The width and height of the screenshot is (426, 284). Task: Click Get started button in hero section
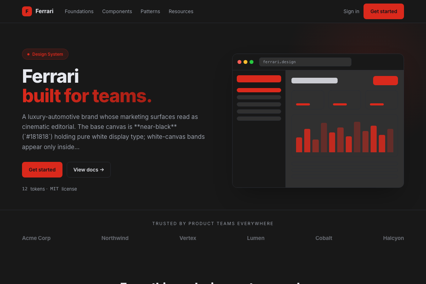point(42,170)
